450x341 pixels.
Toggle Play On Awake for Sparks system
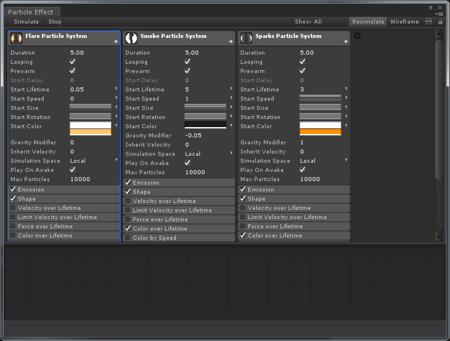[x=302, y=170]
